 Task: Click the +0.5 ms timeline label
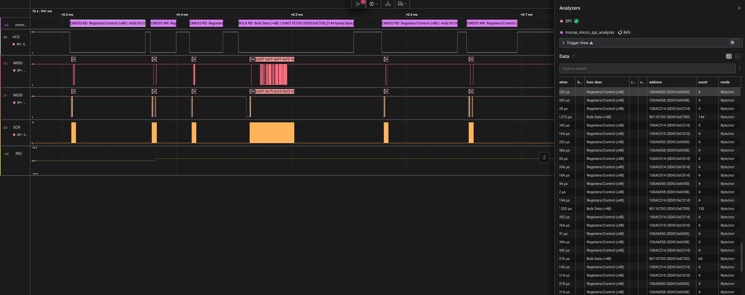(297, 15)
